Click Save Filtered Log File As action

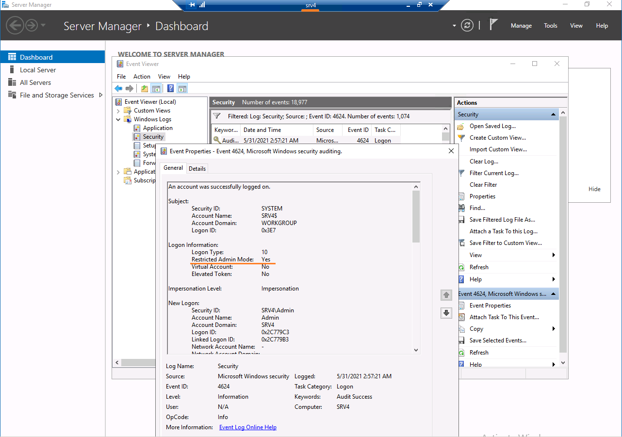tap(502, 220)
